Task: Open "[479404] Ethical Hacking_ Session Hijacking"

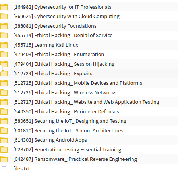Action: click(64, 64)
